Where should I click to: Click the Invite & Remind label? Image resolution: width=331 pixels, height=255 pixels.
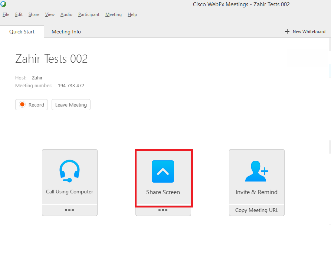256,192
